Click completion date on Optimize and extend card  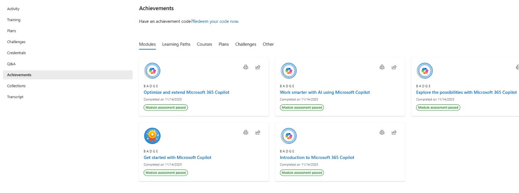point(163,99)
